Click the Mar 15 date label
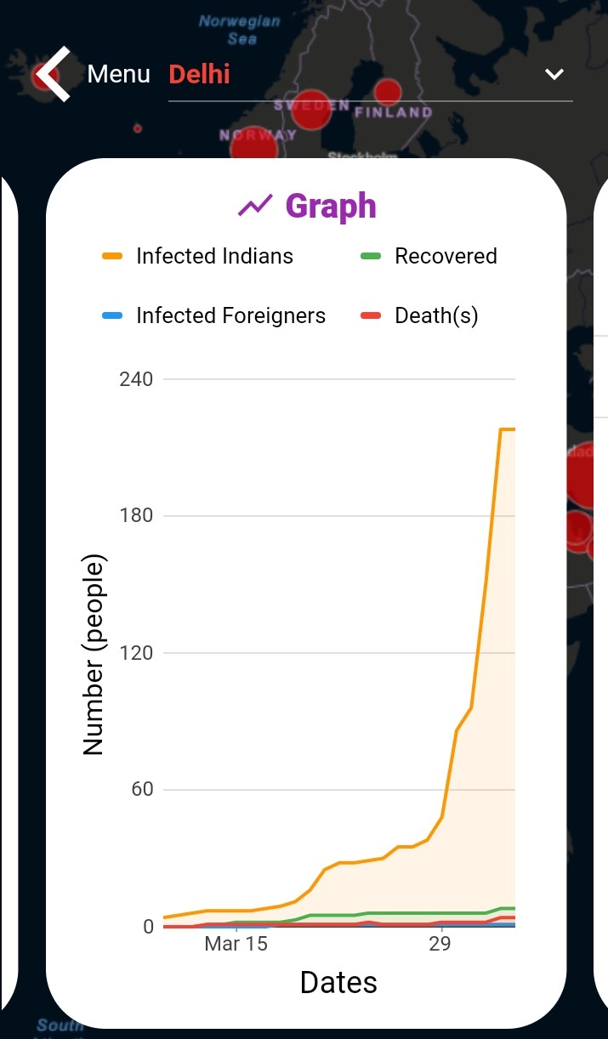 coord(236,945)
